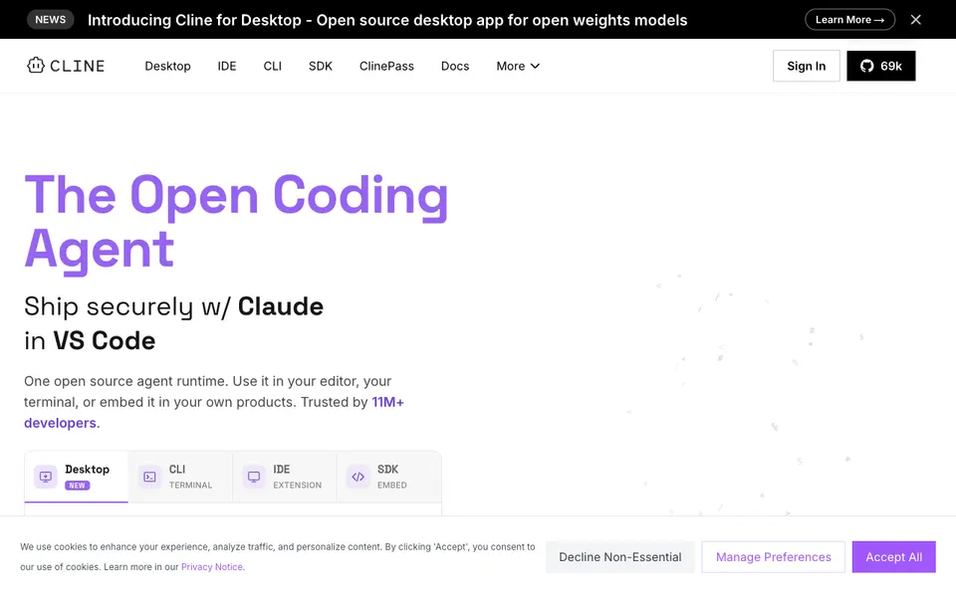Image resolution: width=956 pixels, height=597 pixels.
Task: Click the NEW badge under Desktop
Action: click(x=78, y=486)
